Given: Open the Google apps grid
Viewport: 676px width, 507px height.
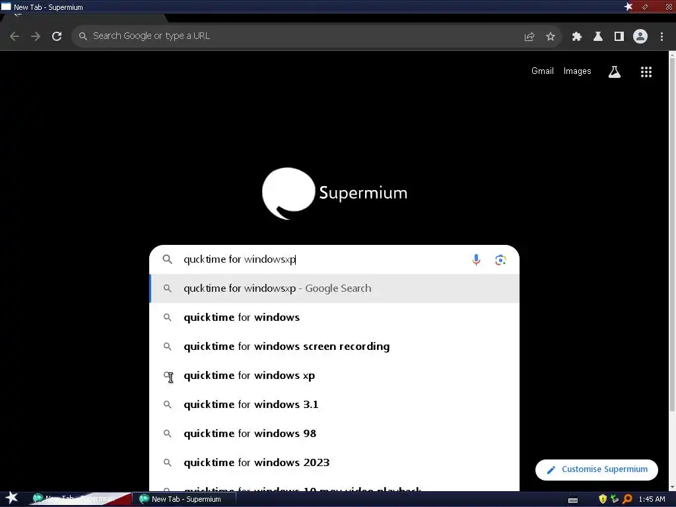Looking at the screenshot, I should [646, 72].
